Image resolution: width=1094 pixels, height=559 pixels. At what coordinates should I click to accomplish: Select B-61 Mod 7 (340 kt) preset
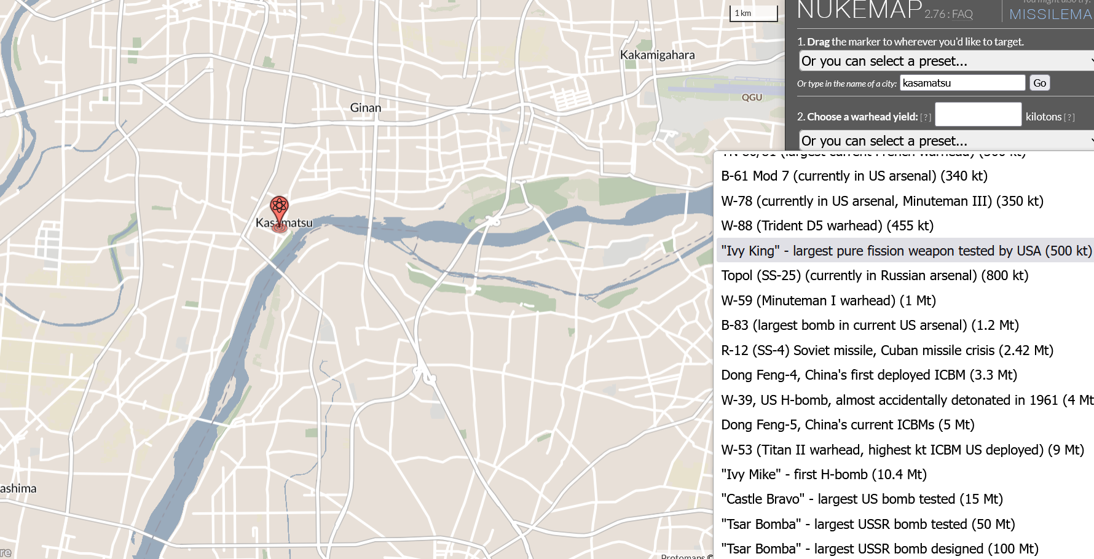click(x=905, y=176)
